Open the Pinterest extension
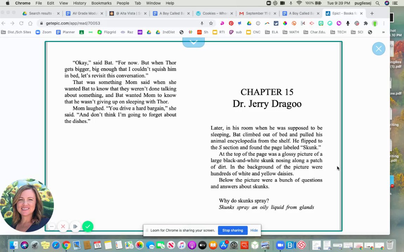Screen dimensions: 404x252 (231, 23)
